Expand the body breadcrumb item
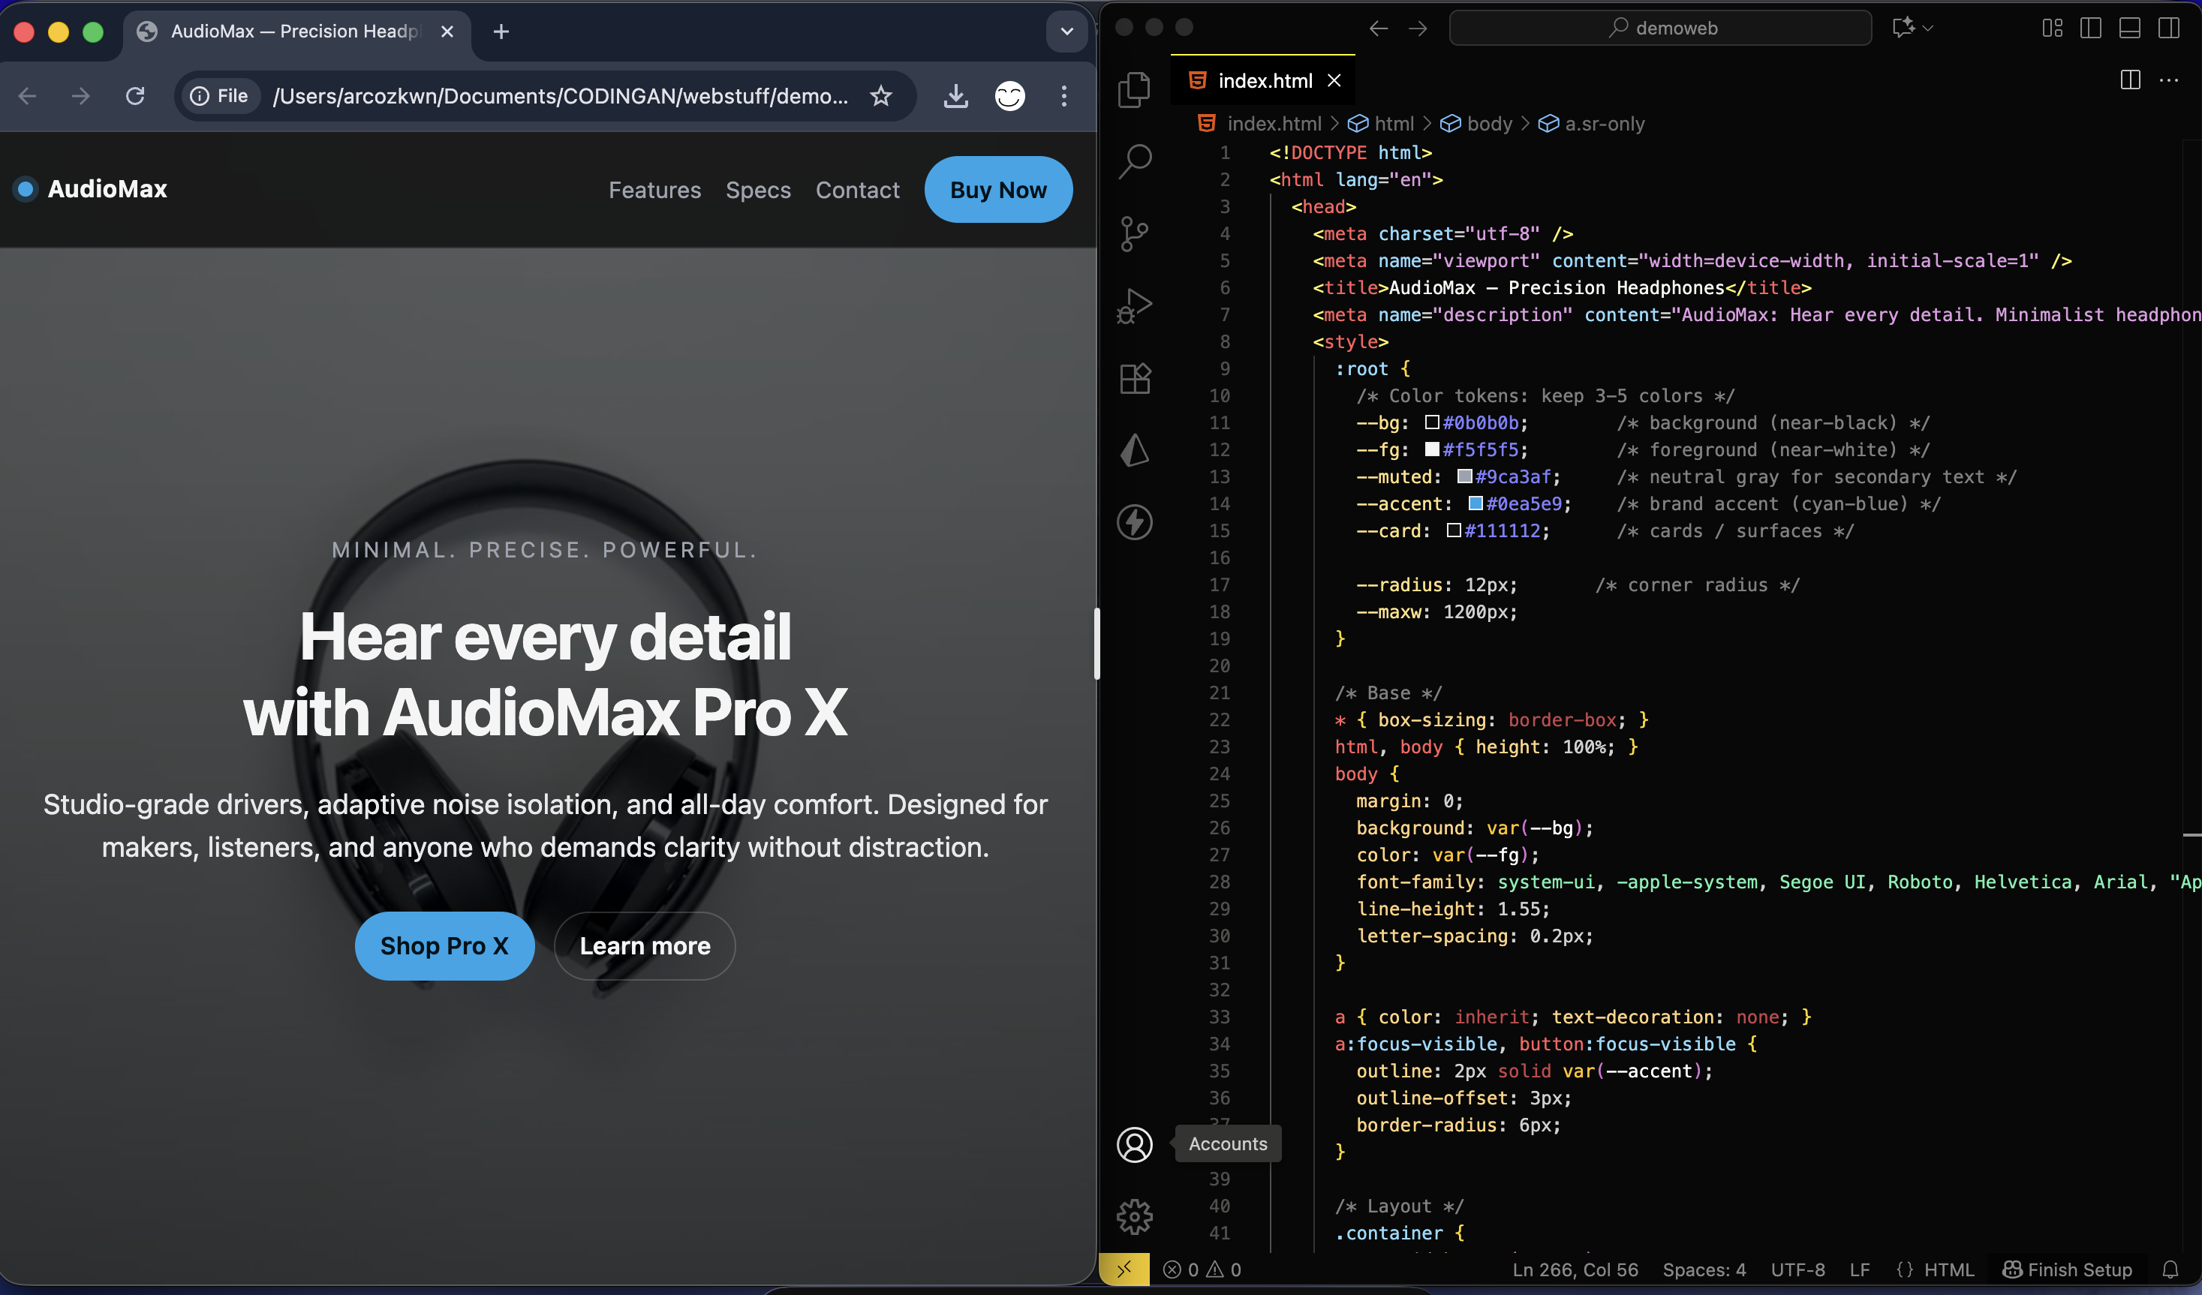2202x1295 pixels. 1488,123
